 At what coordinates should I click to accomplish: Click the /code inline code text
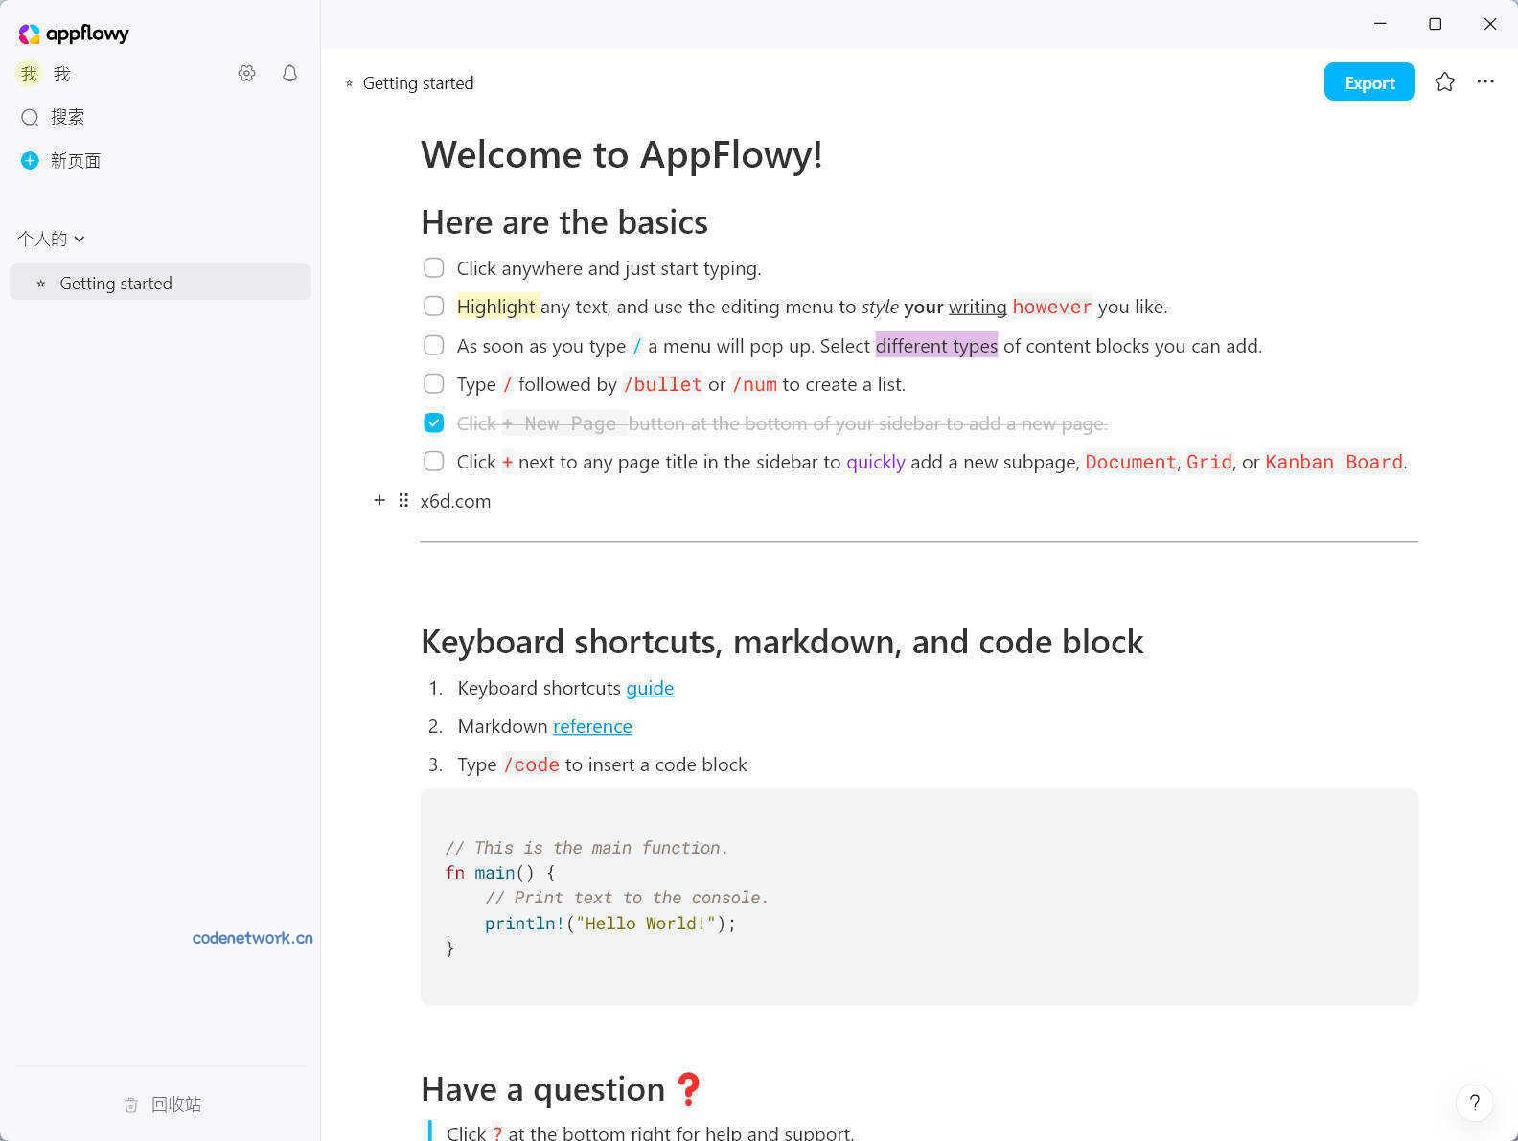point(531,764)
